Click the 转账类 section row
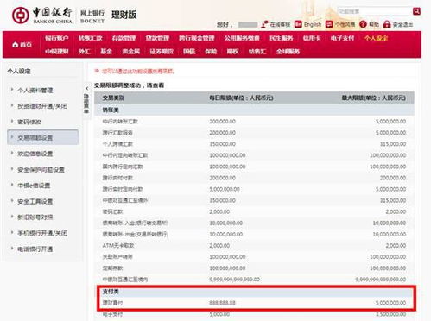Viewport: 431px width, 321px height. pos(254,110)
